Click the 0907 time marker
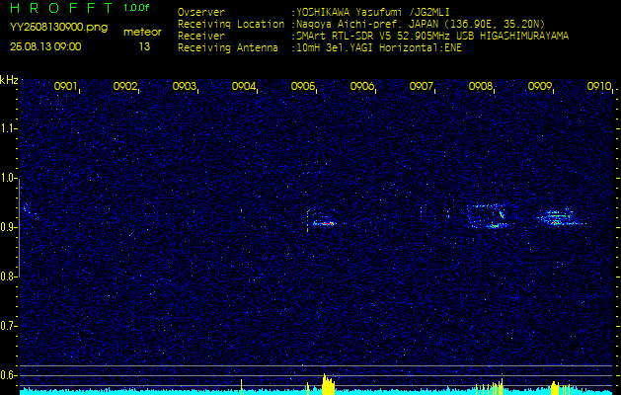Image resolution: width=621 pixels, height=395 pixels. tap(421, 86)
